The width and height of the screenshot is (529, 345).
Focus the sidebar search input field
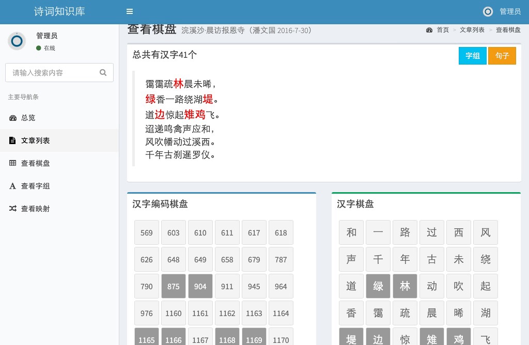pos(52,73)
